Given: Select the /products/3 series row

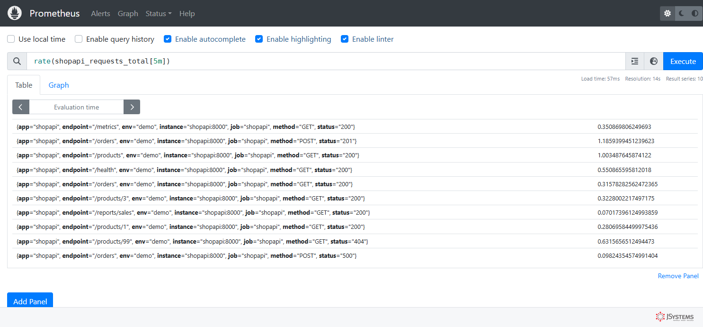Looking at the screenshot, I should [x=355, y=198].
